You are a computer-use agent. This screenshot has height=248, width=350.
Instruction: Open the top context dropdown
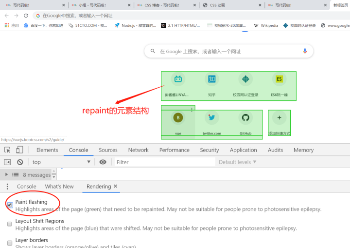[61, 162]
